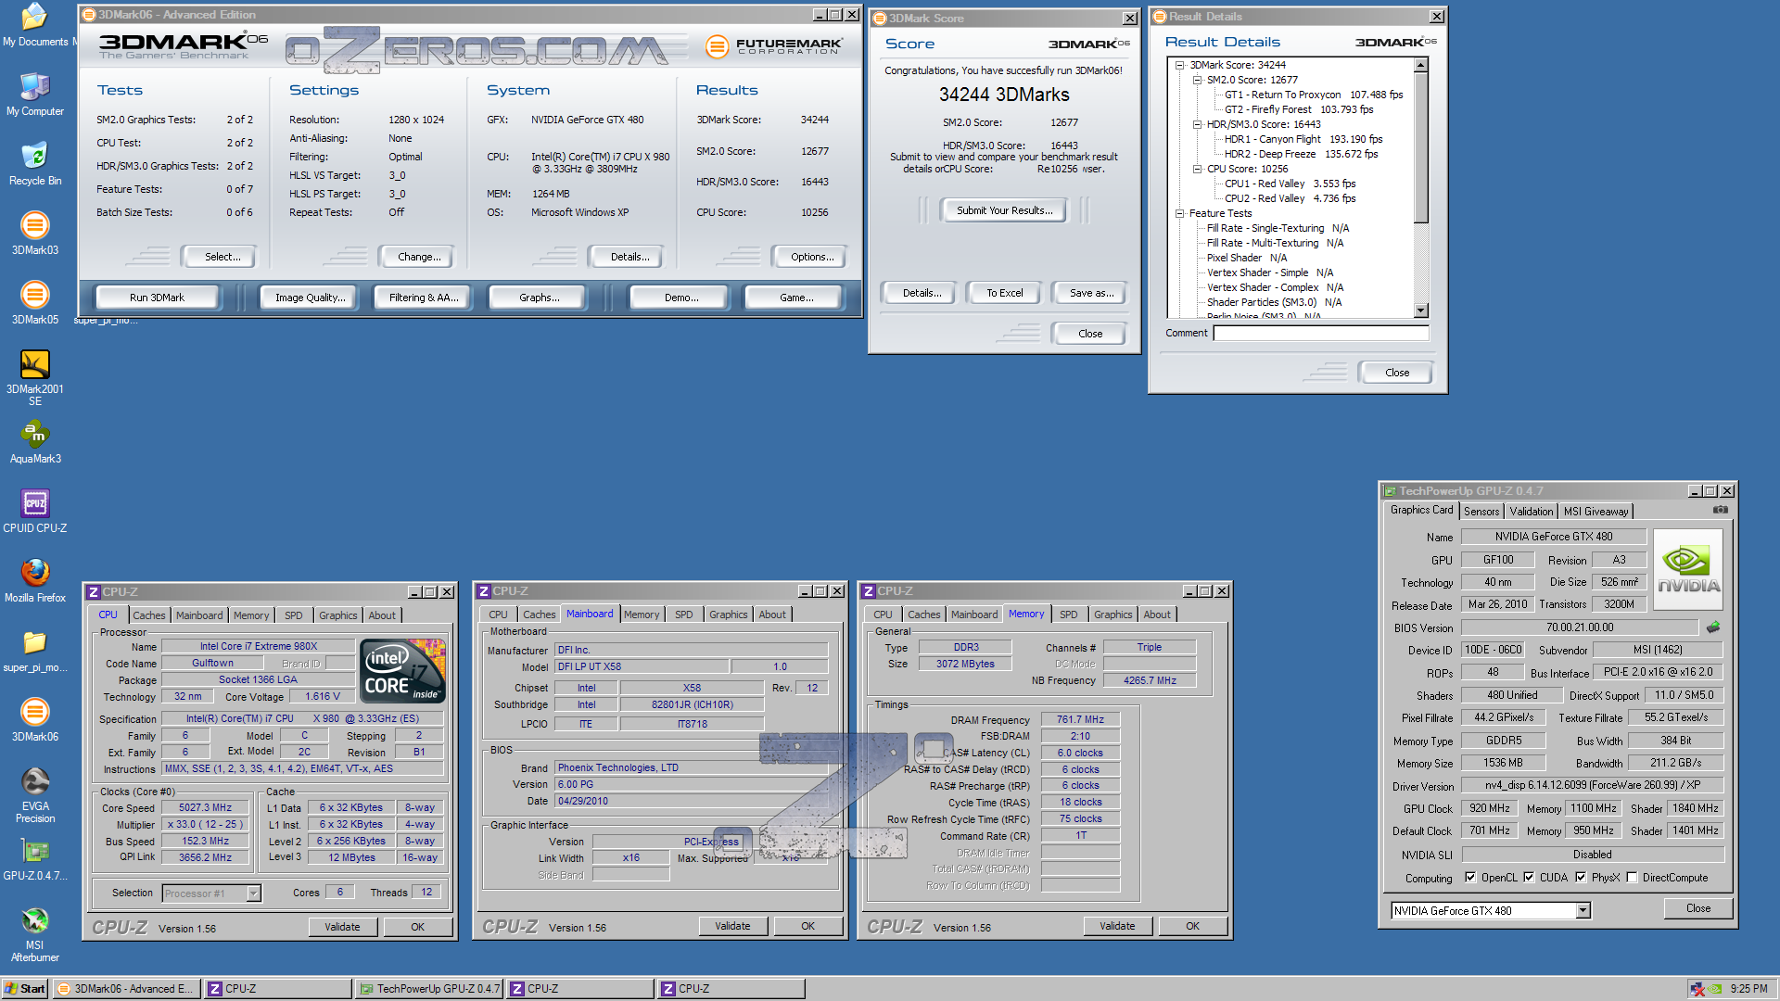Switch to SPD tab in Memory CPU-Z window
The width and height of the screenshot is (1780, 1001).
[1069, 615]
